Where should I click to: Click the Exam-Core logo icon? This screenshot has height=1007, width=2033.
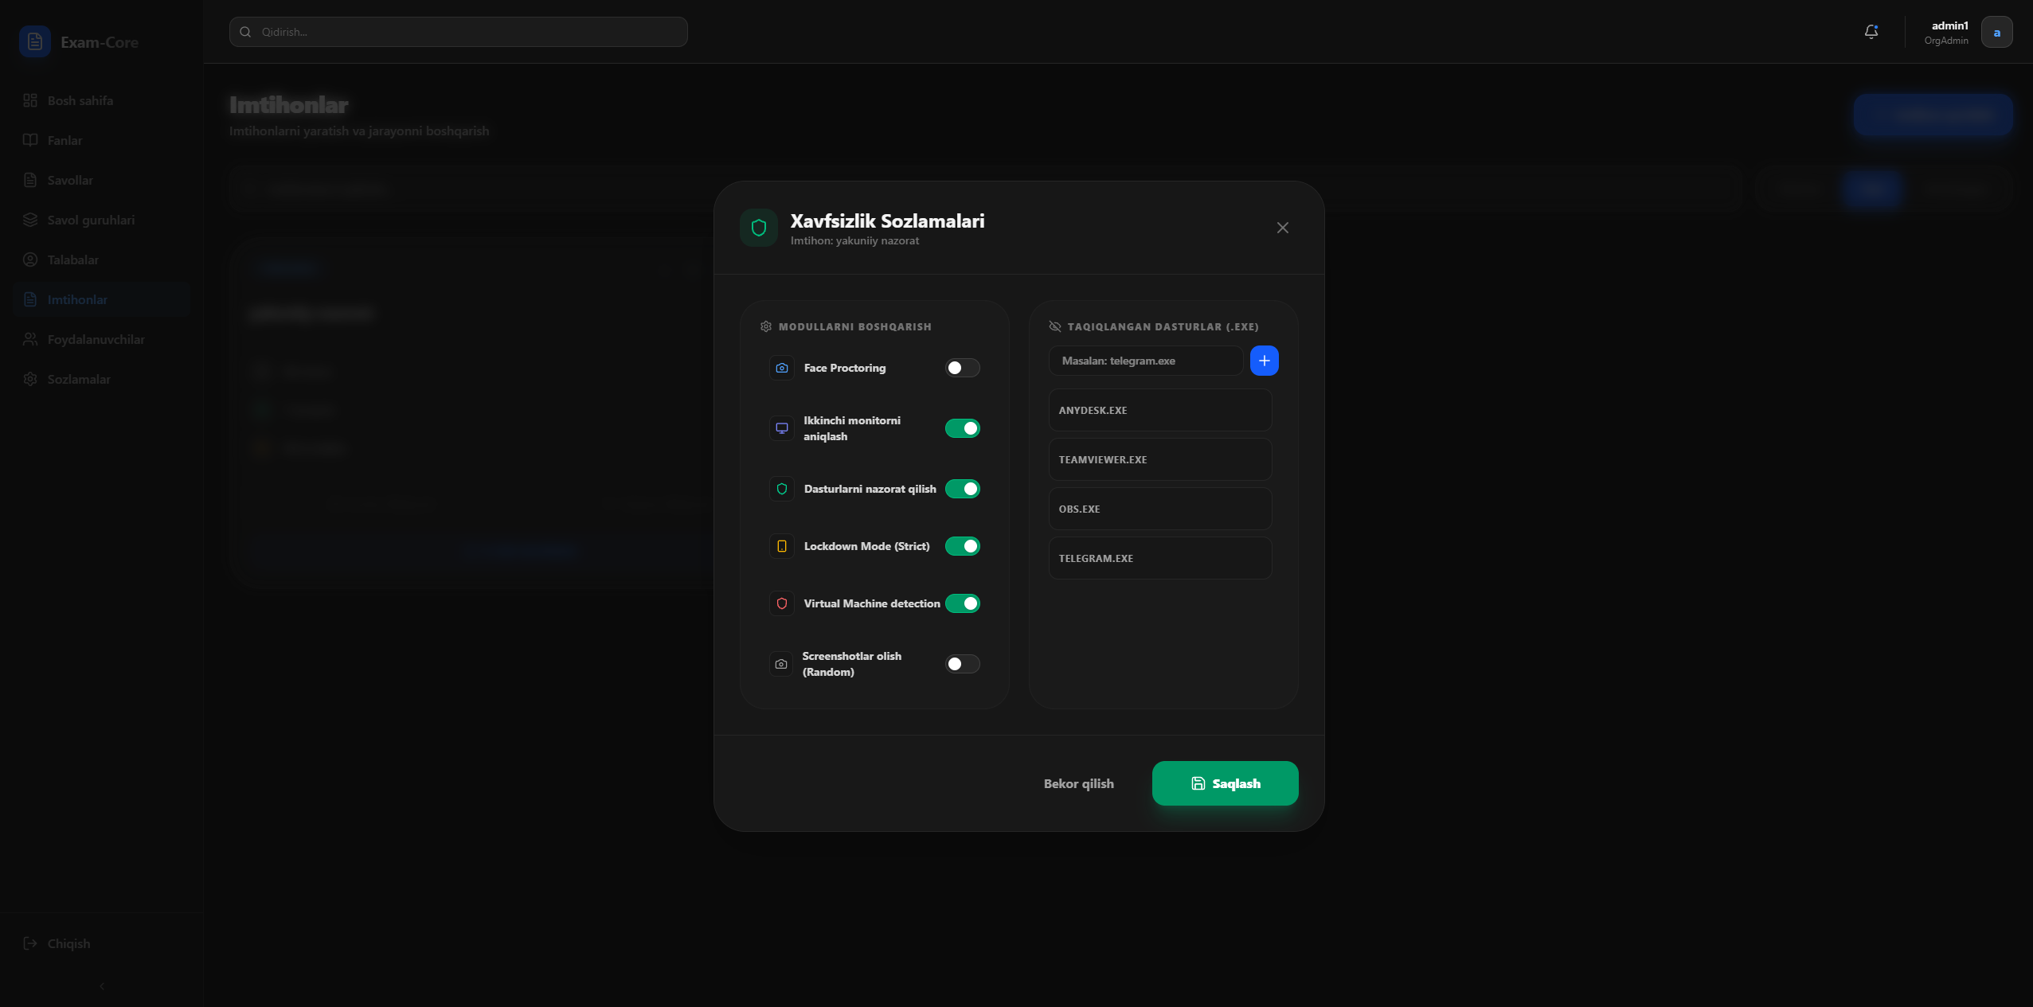33,41
